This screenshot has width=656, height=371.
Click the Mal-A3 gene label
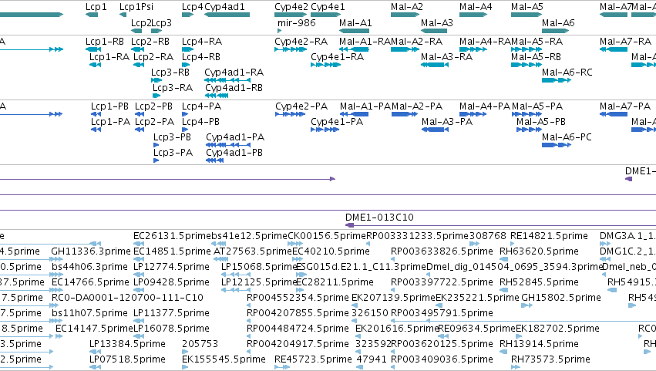tap(437, 22)
